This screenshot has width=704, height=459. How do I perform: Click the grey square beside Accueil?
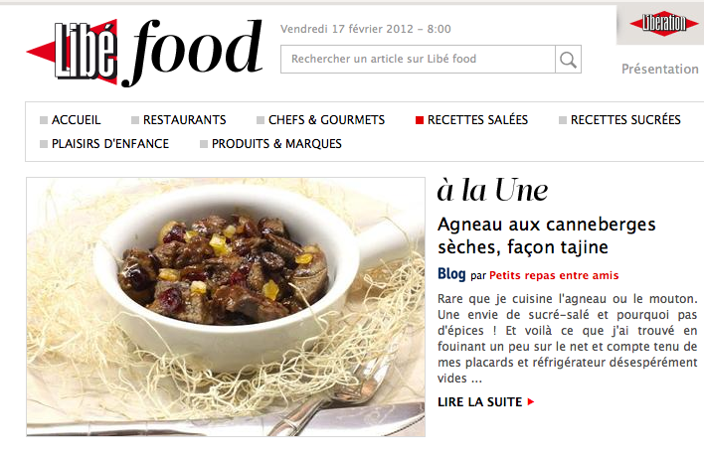pos(44,120)
